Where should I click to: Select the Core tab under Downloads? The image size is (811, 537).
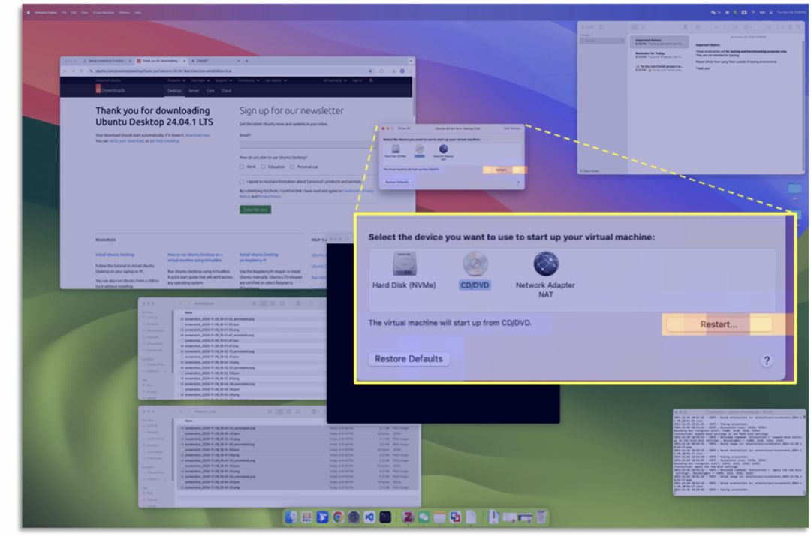click(x=210, y=91)
